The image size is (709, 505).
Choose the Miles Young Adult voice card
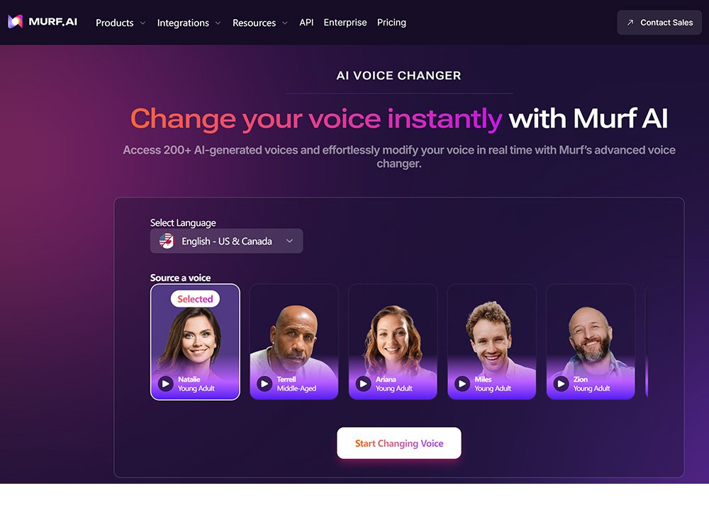pyautogui.click(x=491, y=342)
